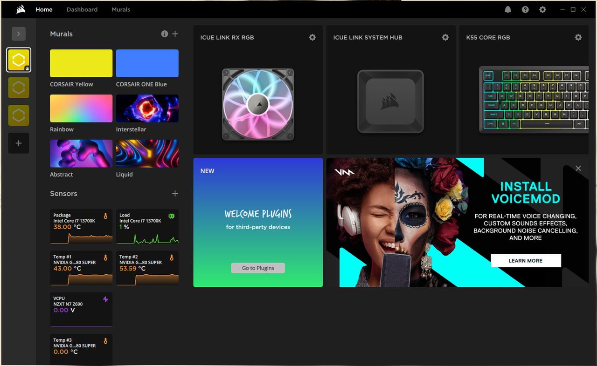Screen dimensions: 597x366
Task: Click the VCPU voltage lightning icon
Action: [105, 299]
